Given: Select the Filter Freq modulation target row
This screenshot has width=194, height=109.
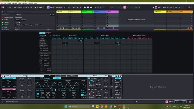Looking at the screenshot, I should click(x=45, y=53).
